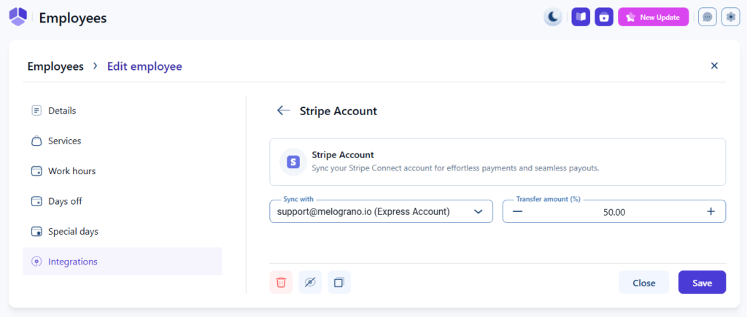The width and height of the screenshot is (747, 317).
Task: Click the duplicate copy icon
Action: click(x=339, y=282)
